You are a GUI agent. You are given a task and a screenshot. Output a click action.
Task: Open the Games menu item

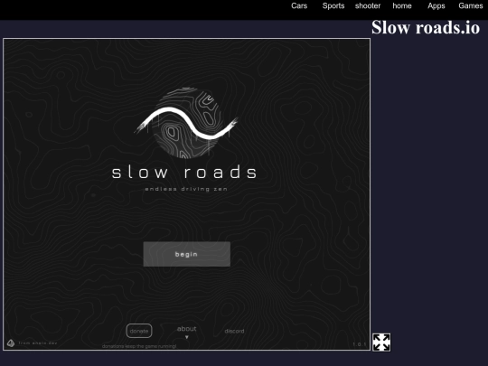click(470, 6)
